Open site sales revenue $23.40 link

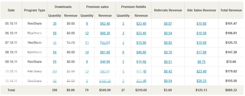(201, 71)
